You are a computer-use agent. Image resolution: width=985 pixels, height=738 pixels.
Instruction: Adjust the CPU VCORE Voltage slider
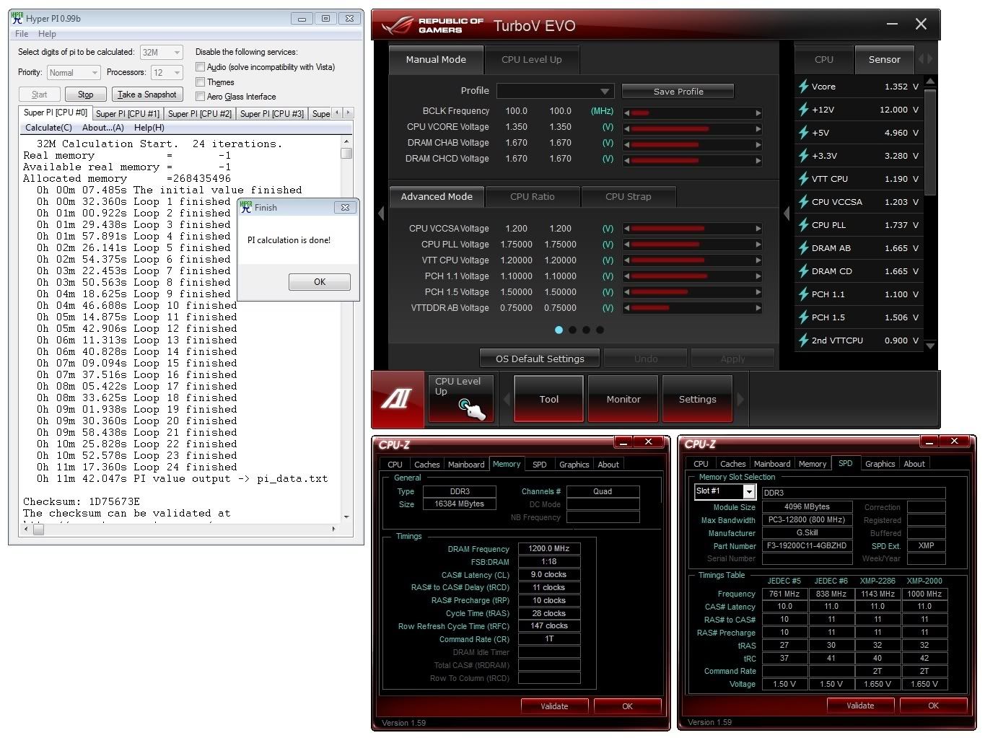692,129
